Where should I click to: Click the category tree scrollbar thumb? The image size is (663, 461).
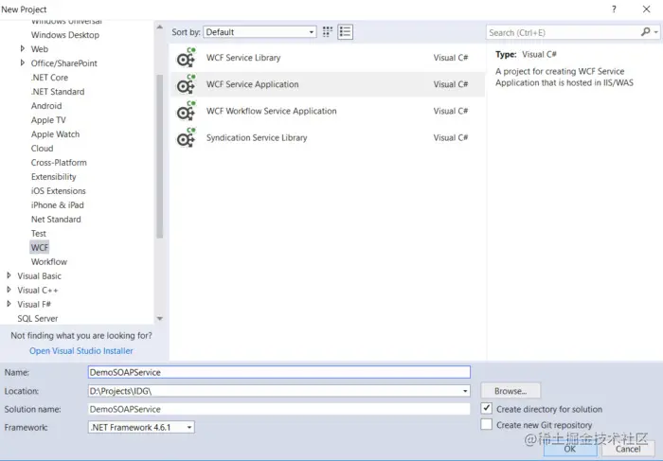160,156
